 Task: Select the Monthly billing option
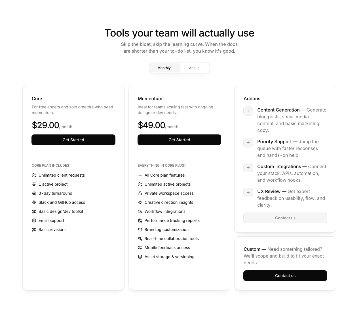(x=164, y=68)
